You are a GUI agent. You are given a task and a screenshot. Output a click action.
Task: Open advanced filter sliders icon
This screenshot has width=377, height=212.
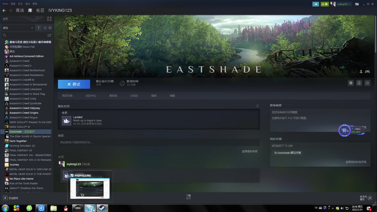[49, 35]
